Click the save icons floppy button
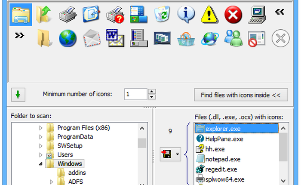The height and width of the screenshot is (185, 301). tap(167, 154)
